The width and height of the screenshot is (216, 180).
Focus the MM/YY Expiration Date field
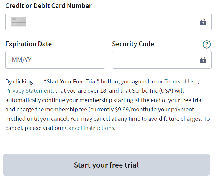[55, 60]
